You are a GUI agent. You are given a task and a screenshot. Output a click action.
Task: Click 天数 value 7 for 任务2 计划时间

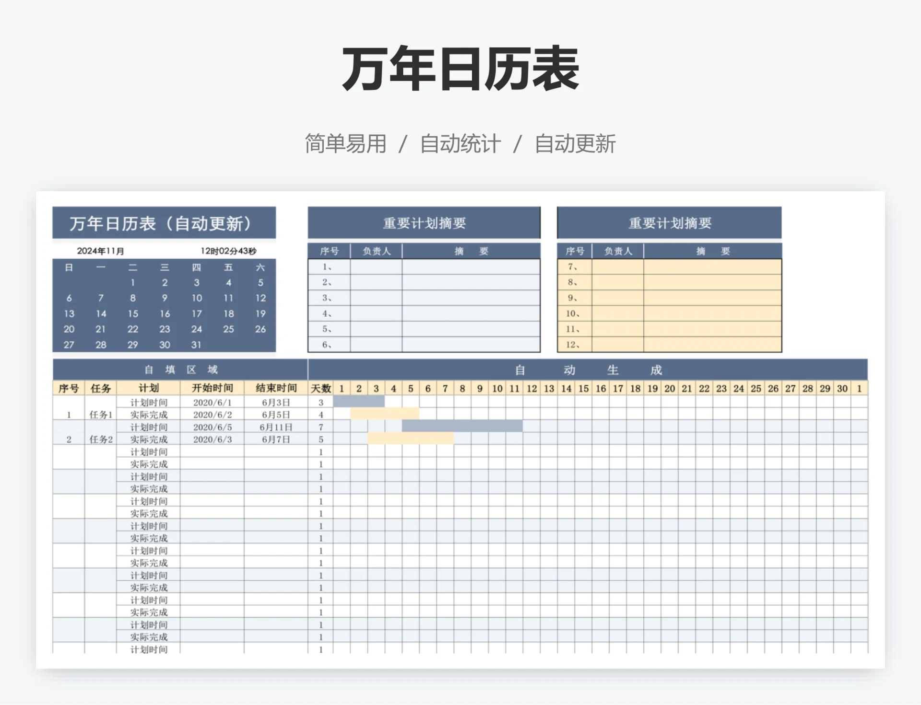click(321, 428)
